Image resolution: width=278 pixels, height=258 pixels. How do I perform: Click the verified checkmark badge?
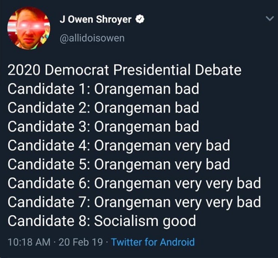[x=140, y=19]
